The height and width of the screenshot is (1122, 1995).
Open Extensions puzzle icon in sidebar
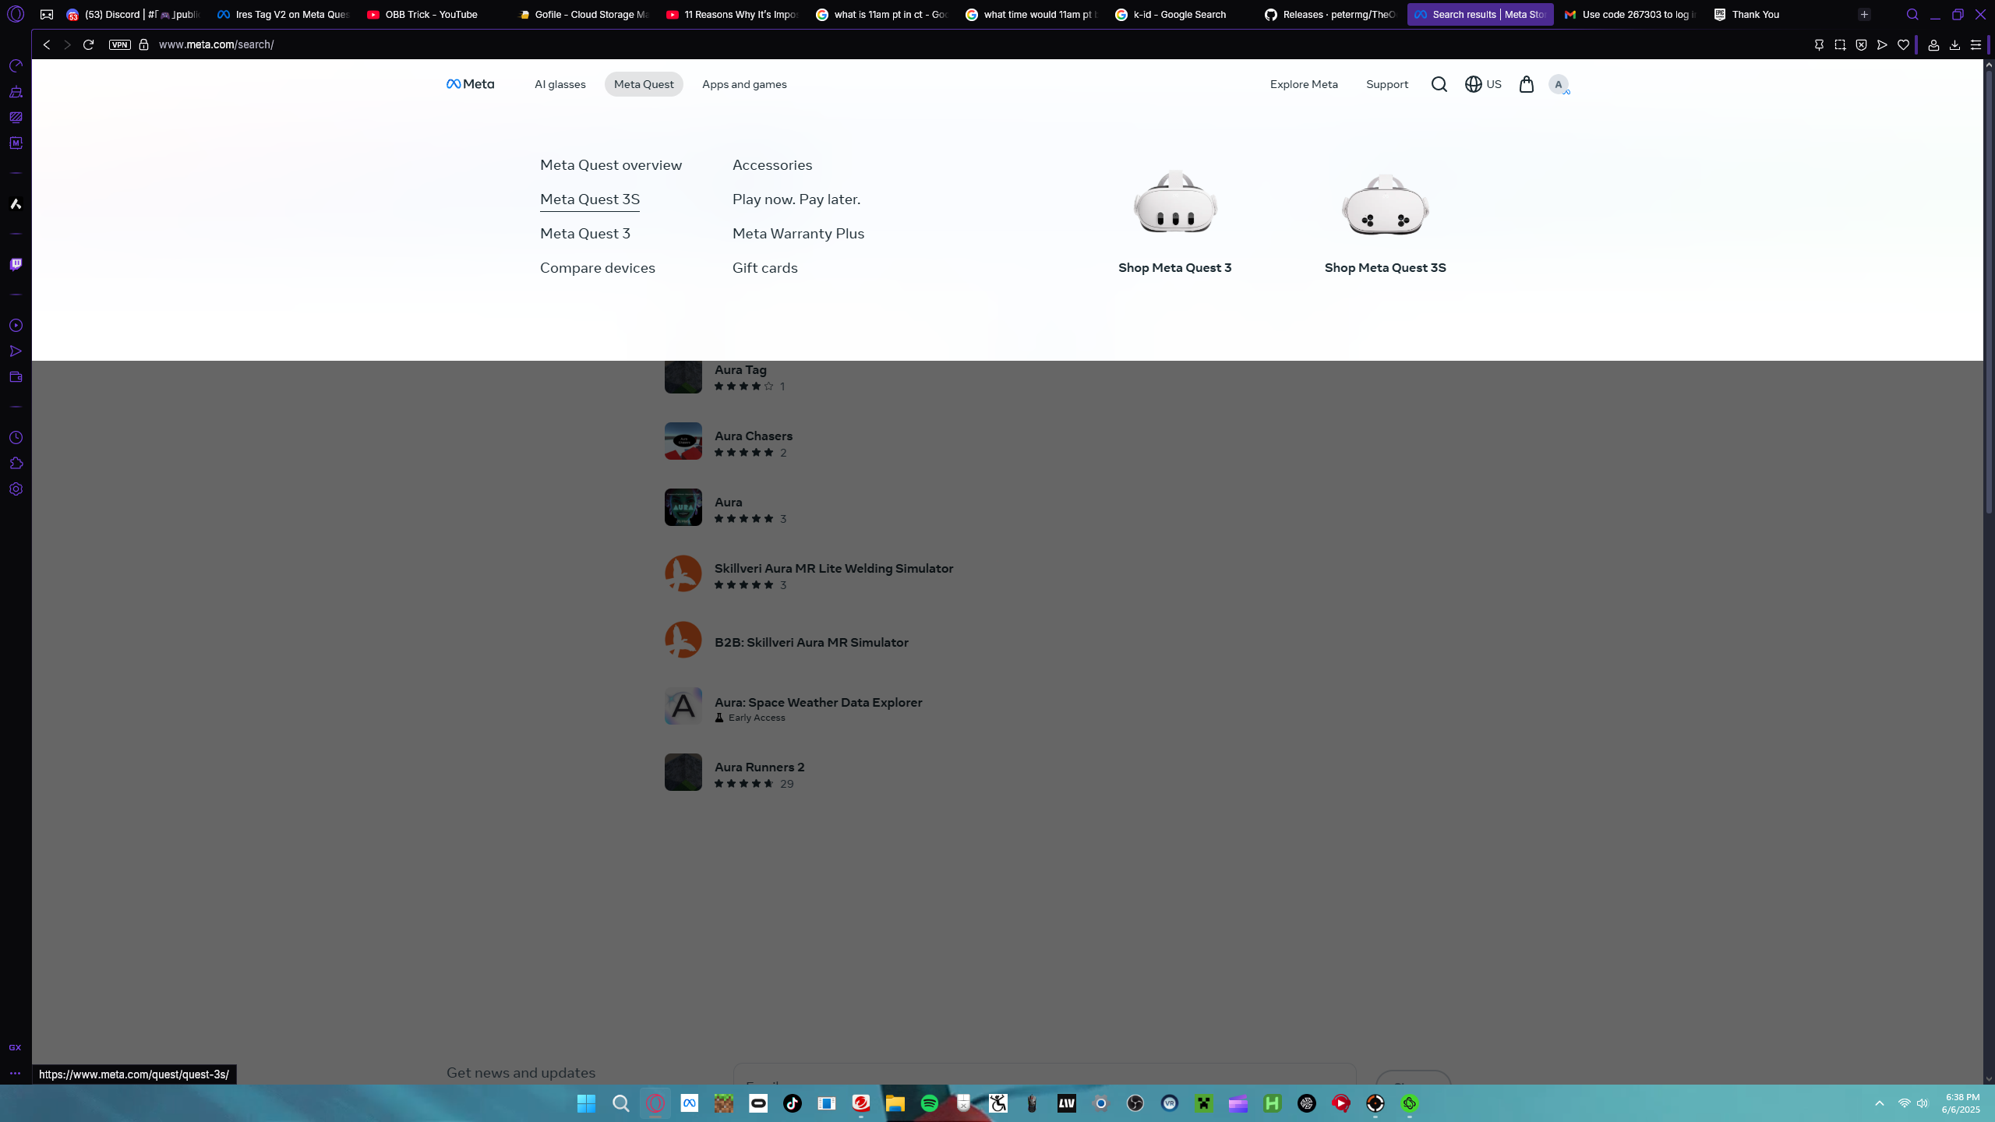[x=16, y=464]
